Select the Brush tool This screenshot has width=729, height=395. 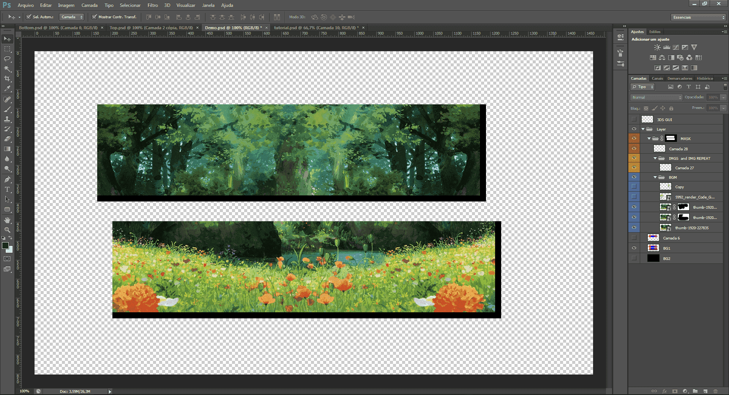pyautogui.click(x=7, y=109)
